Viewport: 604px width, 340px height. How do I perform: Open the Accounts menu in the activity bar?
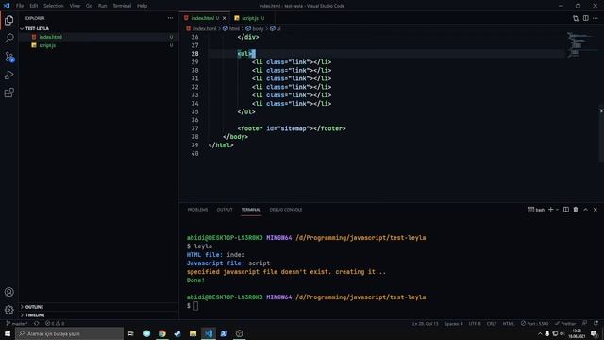[x=8, y=292]
